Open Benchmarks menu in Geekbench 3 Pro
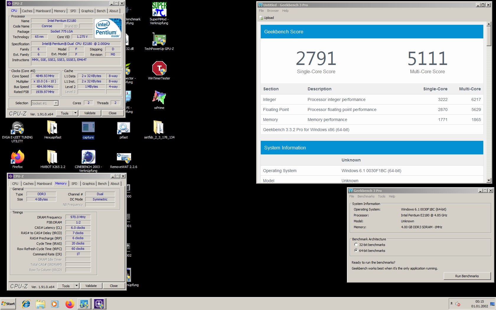 click(x=366, y=196)
